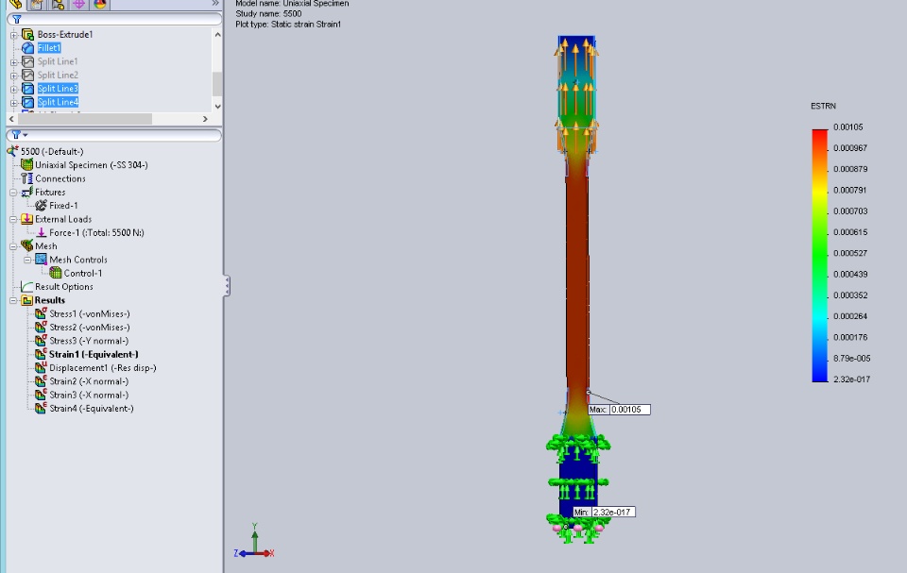Select the Stress2 (-vonMises-) plot icon
907x573 pixels.
tap(41, 328)
